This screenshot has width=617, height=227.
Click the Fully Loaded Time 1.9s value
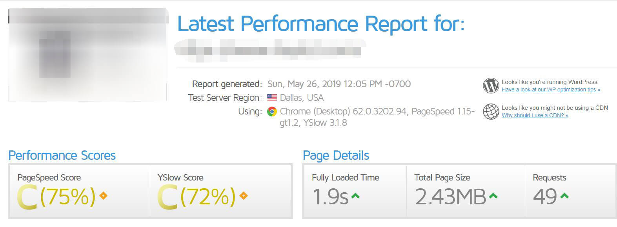330,197
